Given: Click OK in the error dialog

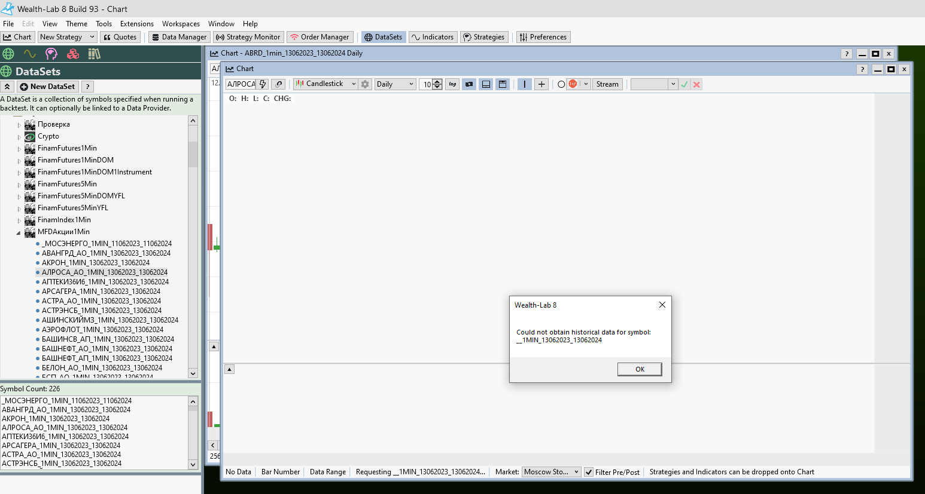Looking at the screenshot, I should coord(640,369).
